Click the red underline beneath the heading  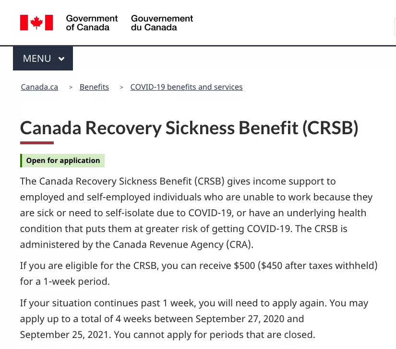[37, 143]
